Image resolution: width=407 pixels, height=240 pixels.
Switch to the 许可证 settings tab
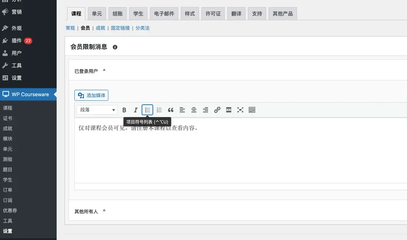tap(213, 14)
